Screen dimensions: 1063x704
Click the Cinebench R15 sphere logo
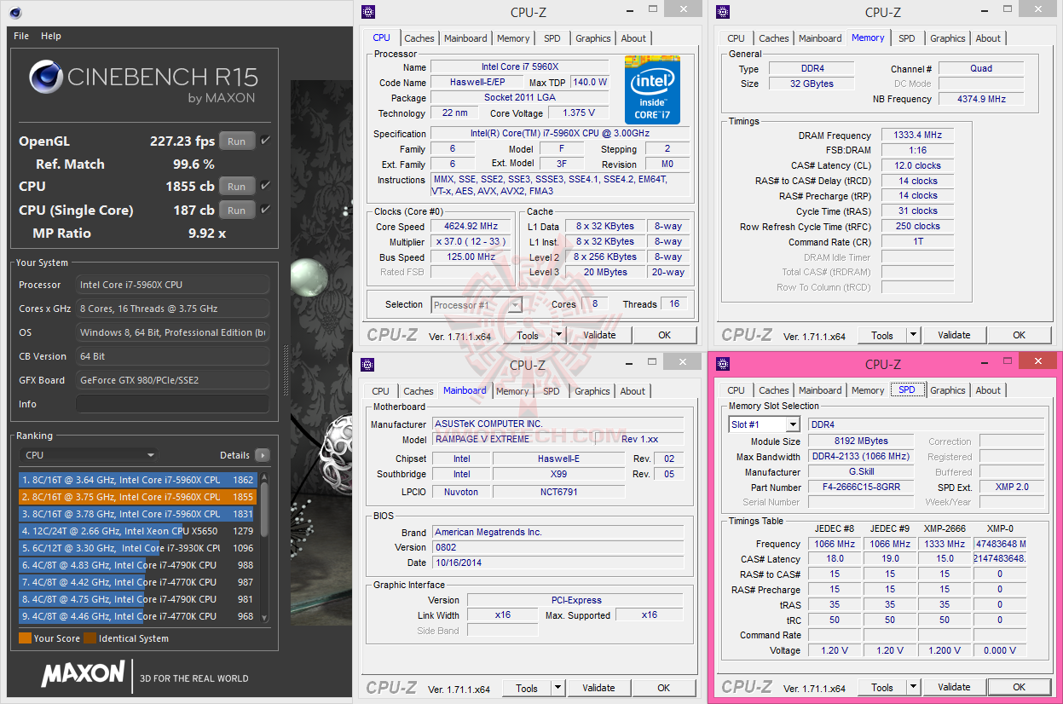[x=45, y=77]
